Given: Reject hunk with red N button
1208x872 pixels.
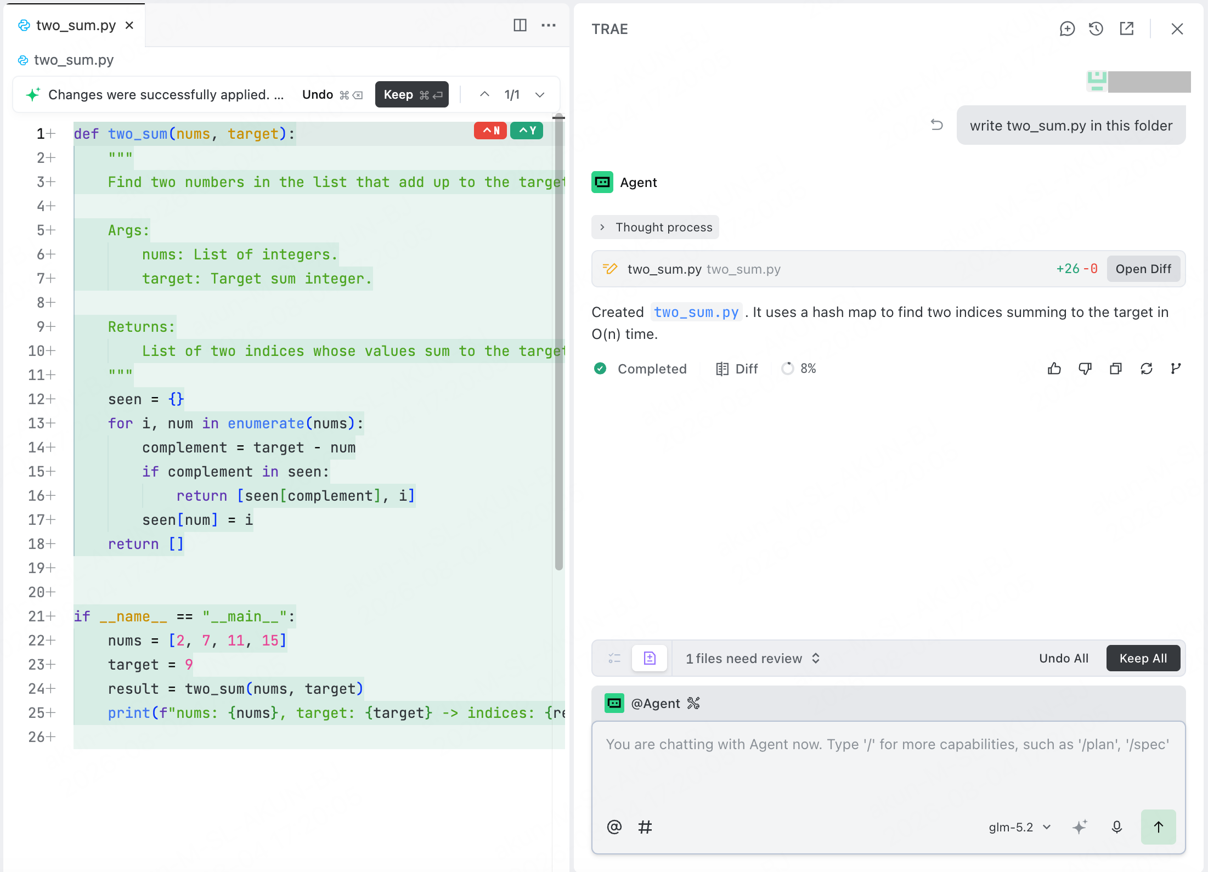Looking at the screenshot, I should (490, 131).
